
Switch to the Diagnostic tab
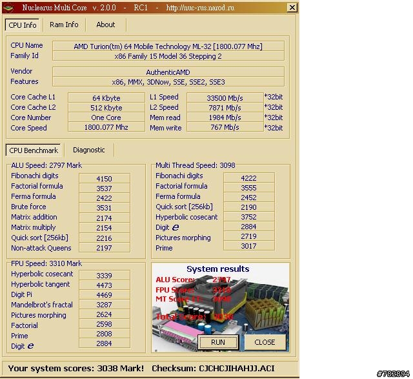pos(89,150)
